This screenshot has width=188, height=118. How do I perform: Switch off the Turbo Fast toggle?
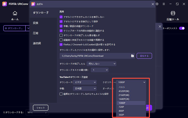[x=182, y=28]
